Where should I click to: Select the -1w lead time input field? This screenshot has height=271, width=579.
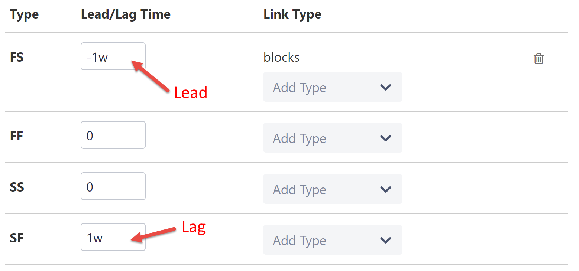[x=113, y=56]
